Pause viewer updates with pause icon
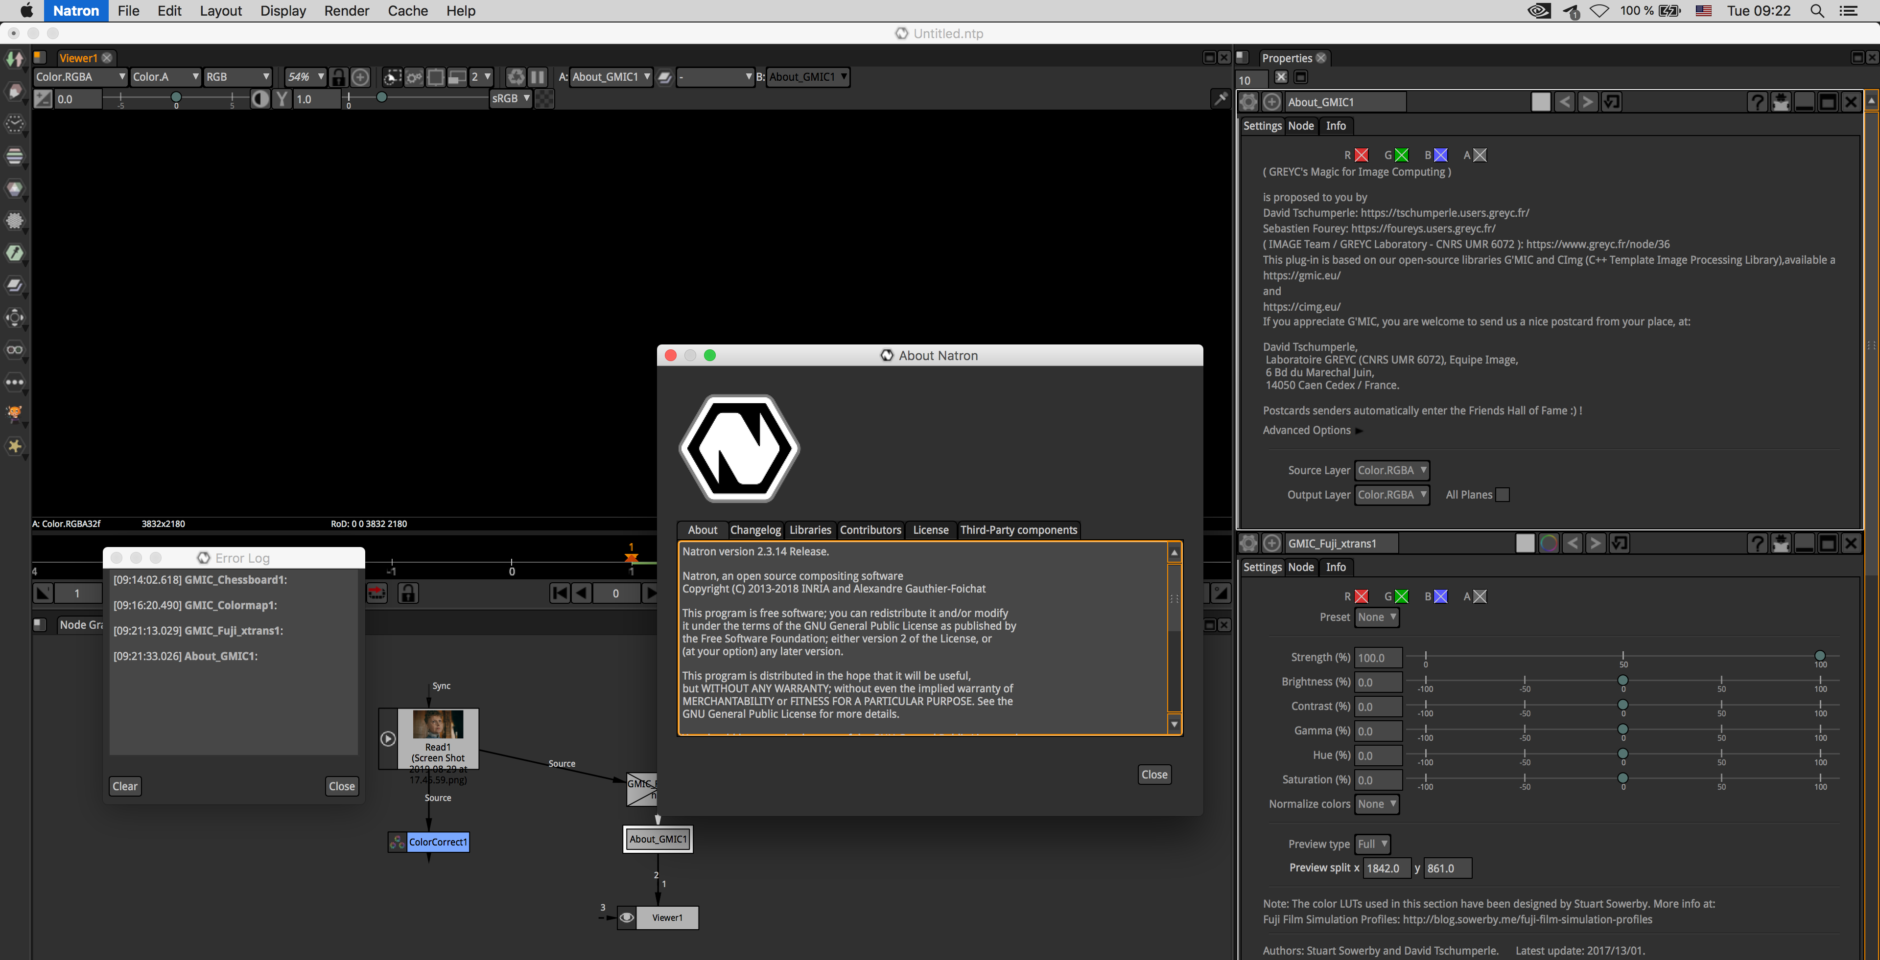 (x=538, y=77)
